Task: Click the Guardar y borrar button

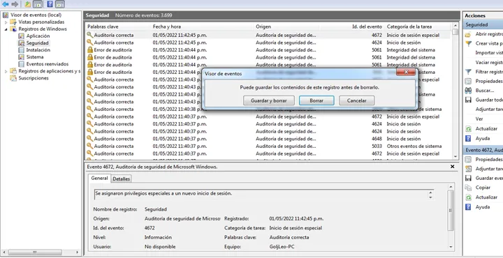Action: (x=268, y=100)
